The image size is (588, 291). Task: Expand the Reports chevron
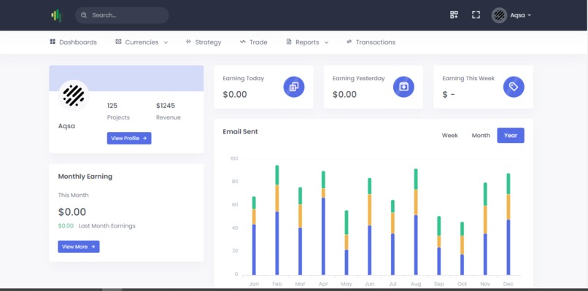point(326,42)
